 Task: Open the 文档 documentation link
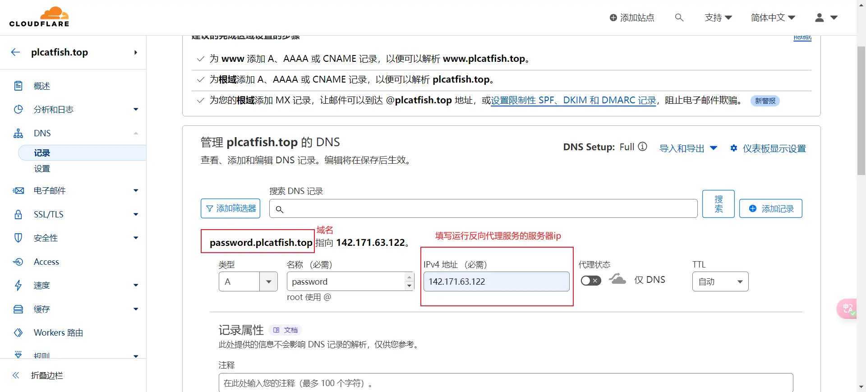285,330
